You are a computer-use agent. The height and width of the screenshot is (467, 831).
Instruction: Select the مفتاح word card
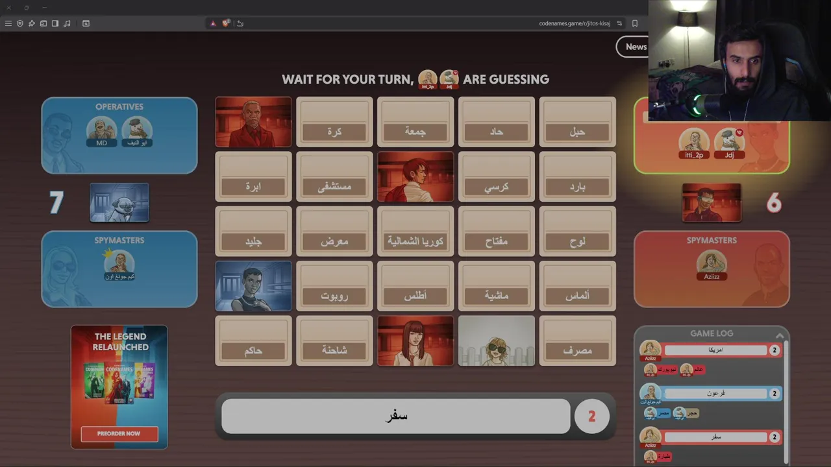coord(497,232)
